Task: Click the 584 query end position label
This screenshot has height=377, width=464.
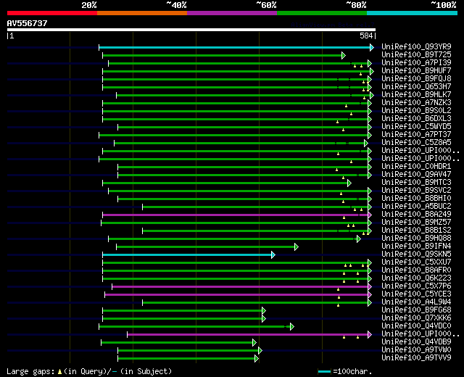Action: tap(366, 36)
